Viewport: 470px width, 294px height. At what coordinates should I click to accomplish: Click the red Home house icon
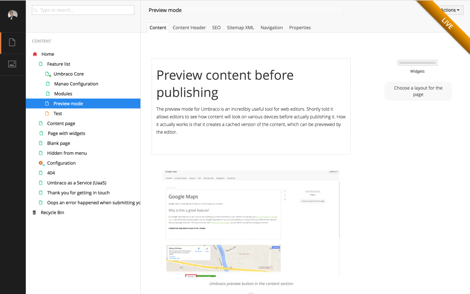[x=35, y=54]
